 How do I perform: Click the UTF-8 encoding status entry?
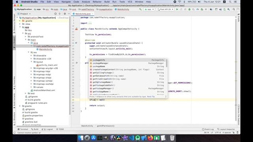tap(218, 133)
